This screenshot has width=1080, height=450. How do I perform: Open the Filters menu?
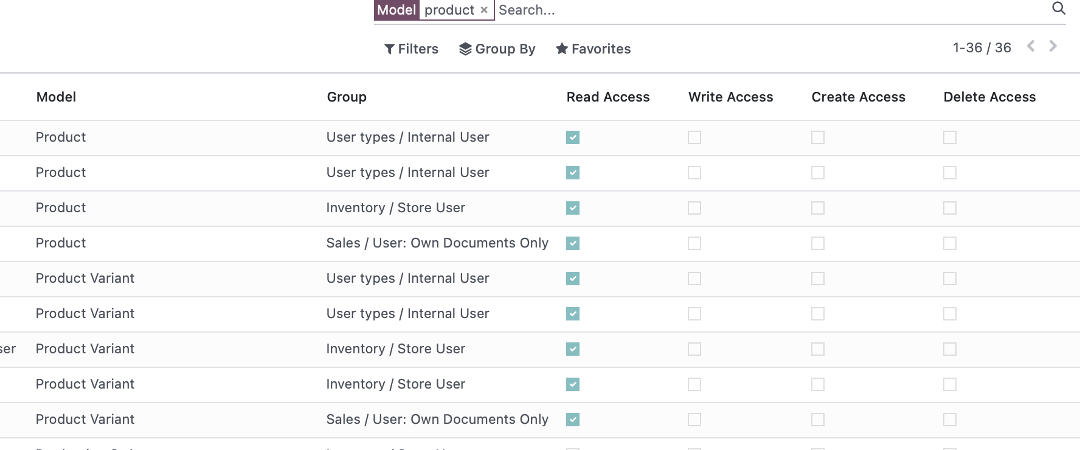click(x=412, y=49)
